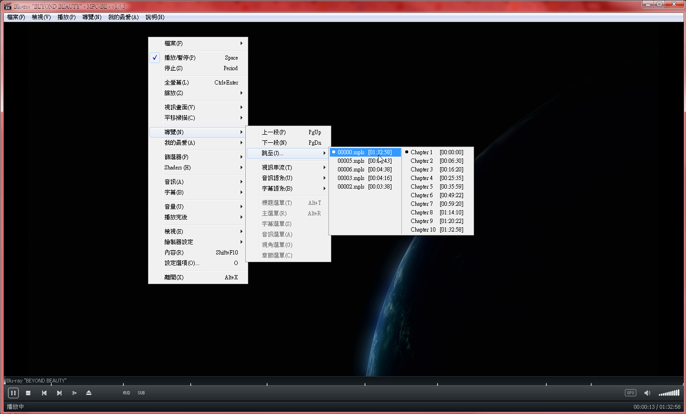Select the 00006.mpls playlist entry
This screenshot has width=686, height=414.
pos(365,170)
